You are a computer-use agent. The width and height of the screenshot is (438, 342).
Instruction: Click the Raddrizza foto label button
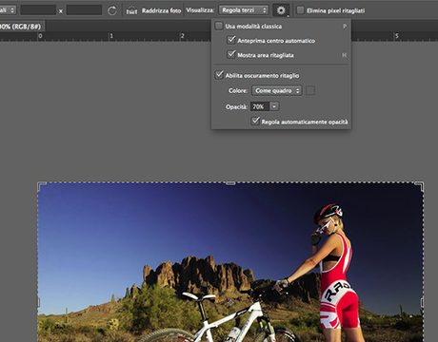[x=161, y=10]
